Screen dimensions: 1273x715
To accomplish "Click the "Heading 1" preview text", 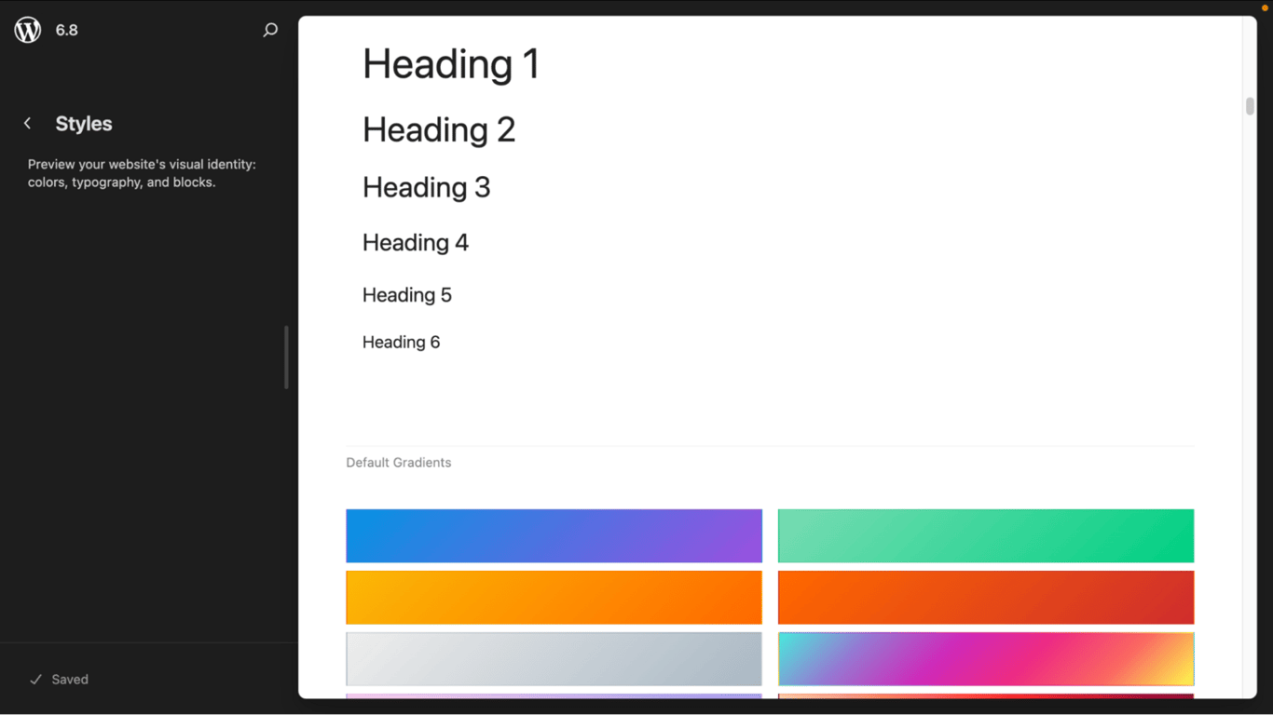I will point(450,63).
